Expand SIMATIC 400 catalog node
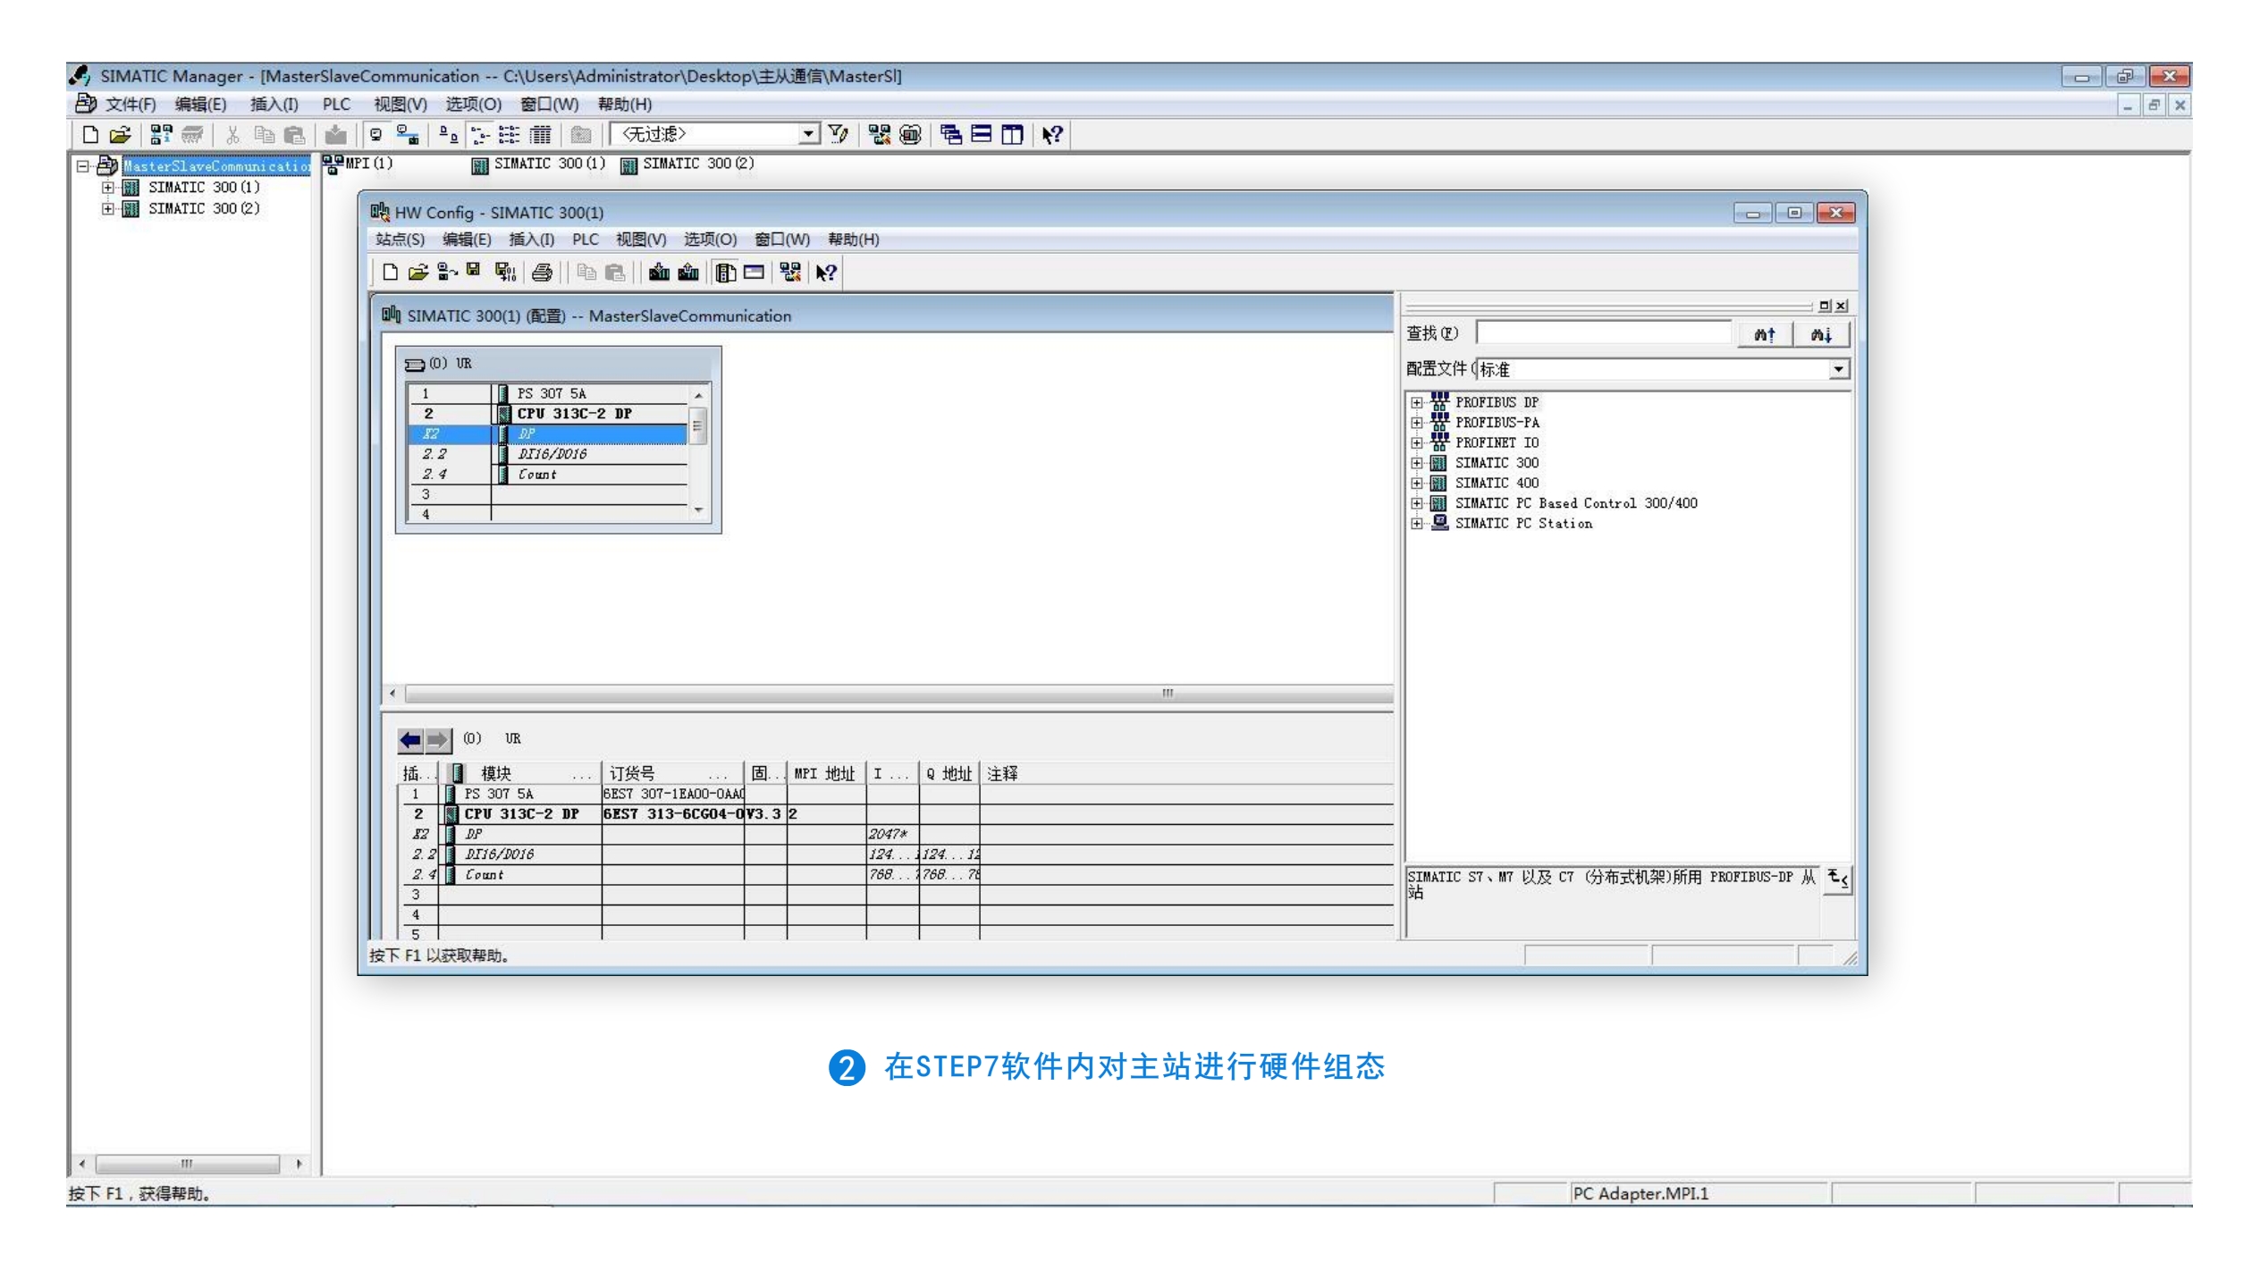The image size is (2260, 1271). click(x=1416, y=484)
